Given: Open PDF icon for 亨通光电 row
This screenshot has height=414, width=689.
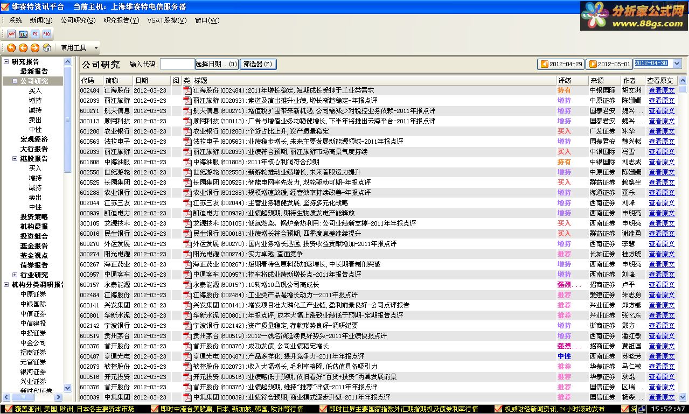Looking at the screenshot, I should [187, 356].
